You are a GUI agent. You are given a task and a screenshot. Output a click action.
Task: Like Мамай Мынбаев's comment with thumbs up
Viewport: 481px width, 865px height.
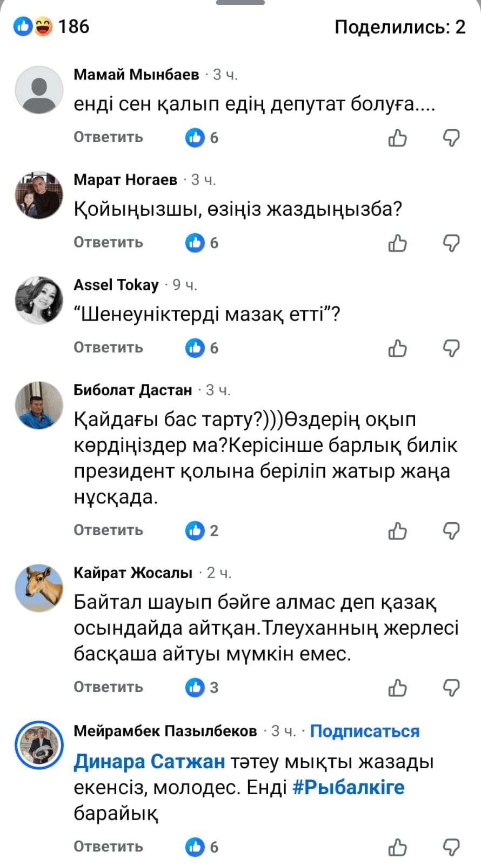(398, 138)
